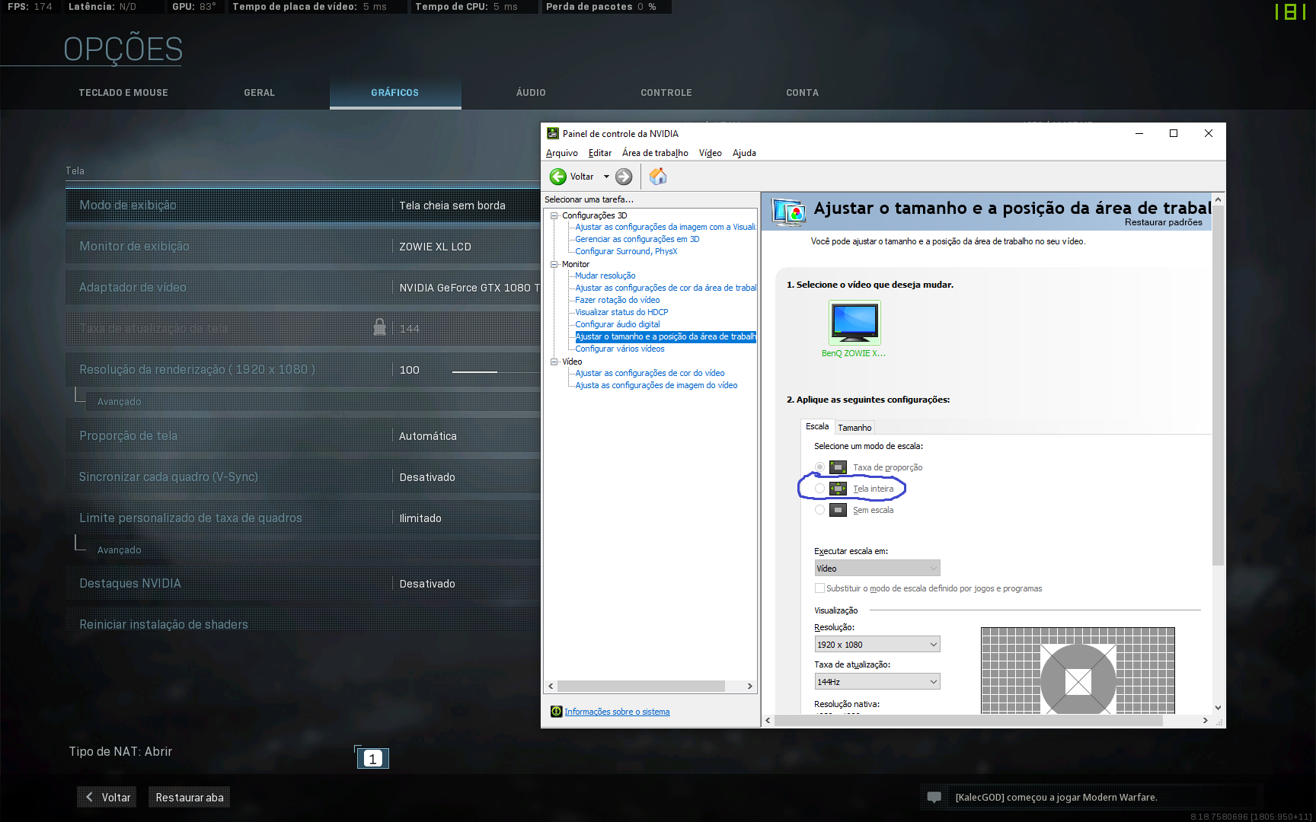Select Configurar áudio digital tree item
This screenshot has height=822, width=1316.
617,324
